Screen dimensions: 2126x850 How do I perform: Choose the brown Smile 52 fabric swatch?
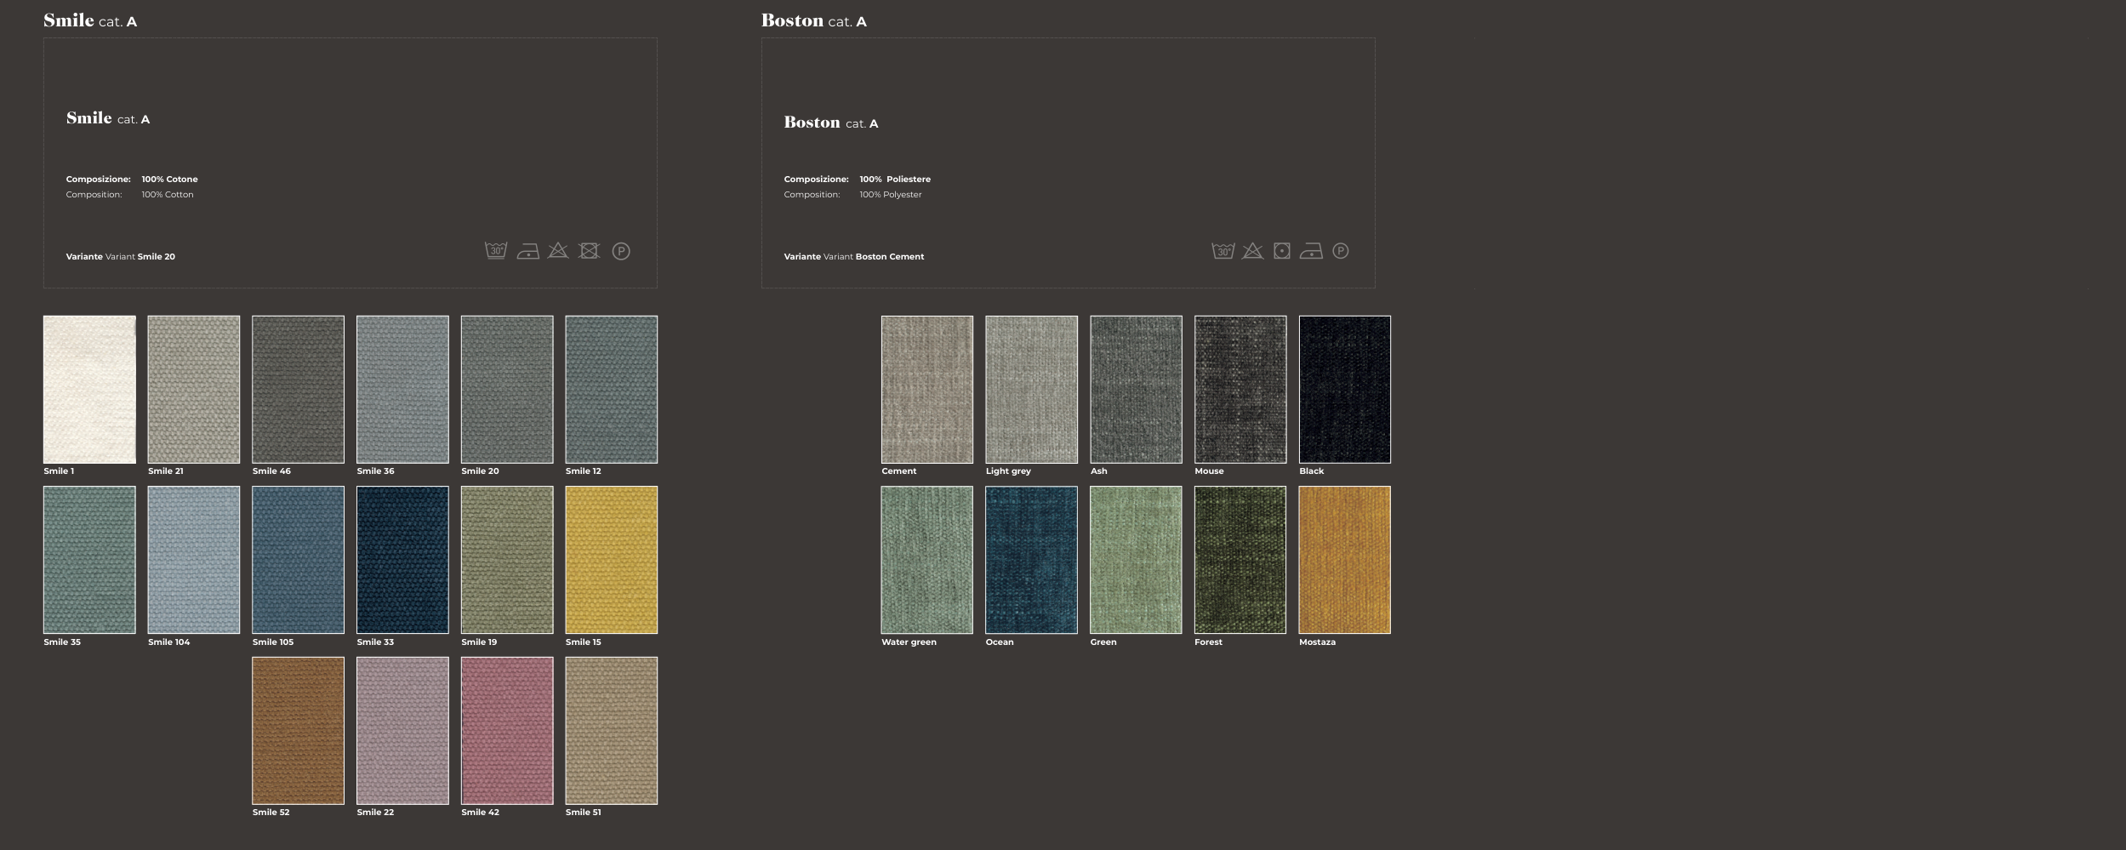pos(298,730)
